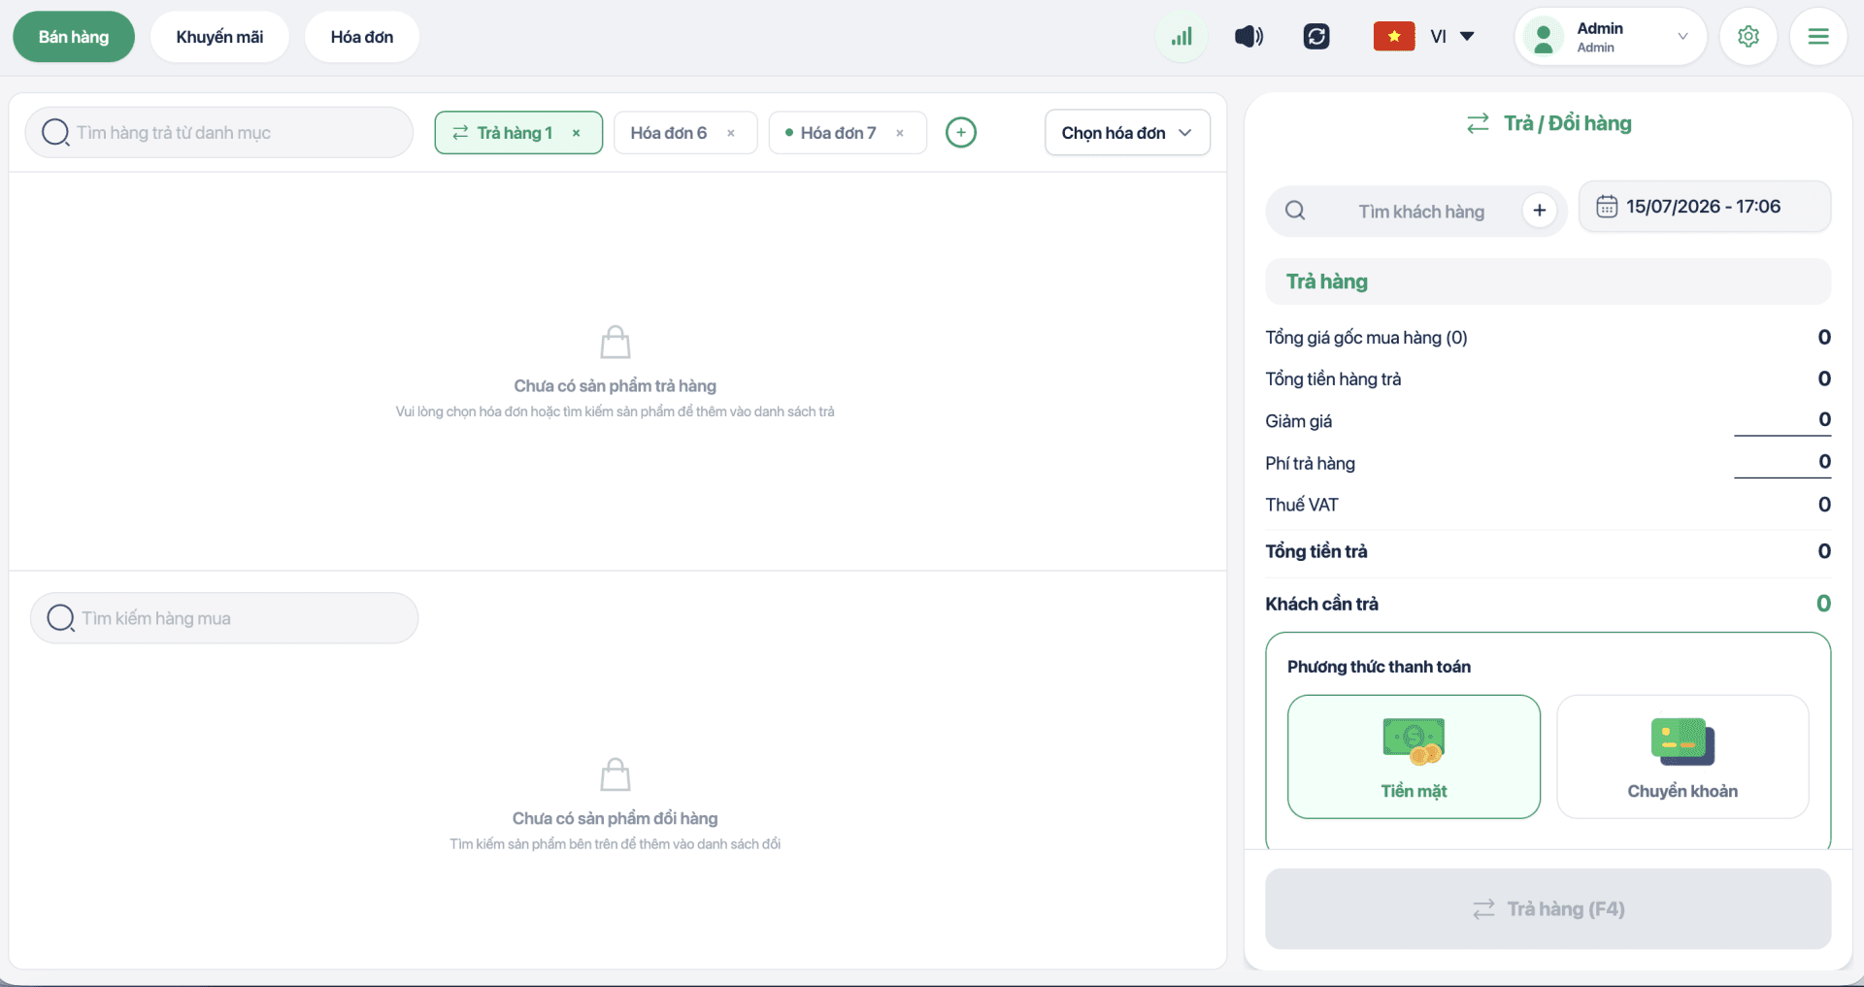Image resolution: width=1864 pixels, height=987 pixels.
Task: Go to the Bán hàng tab
Action: click(74, 37)
